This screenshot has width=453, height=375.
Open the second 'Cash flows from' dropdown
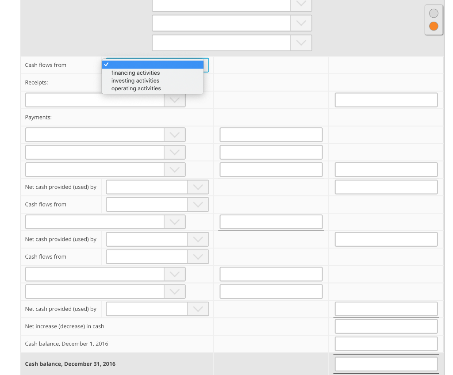click(x=157, y=205)
